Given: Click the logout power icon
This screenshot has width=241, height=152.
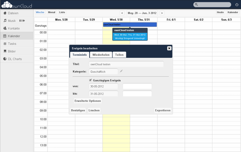Looking at the screenshot, I should [x=237, y=5].
